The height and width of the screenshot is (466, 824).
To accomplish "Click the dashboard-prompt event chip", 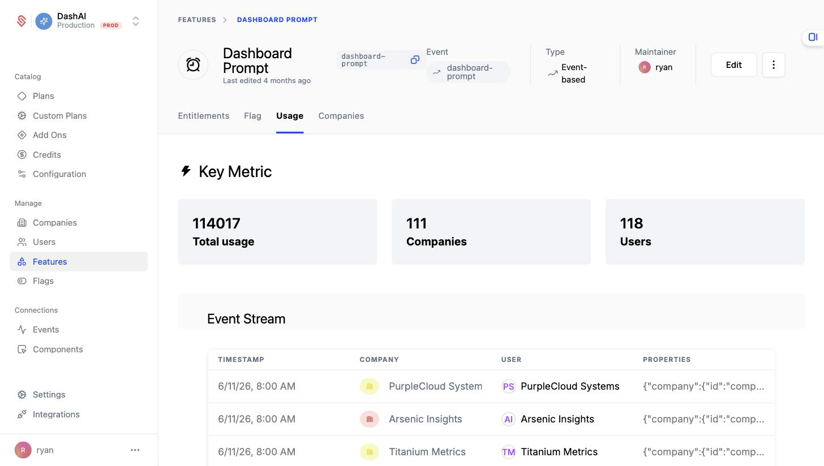I will tap(469, 72).
